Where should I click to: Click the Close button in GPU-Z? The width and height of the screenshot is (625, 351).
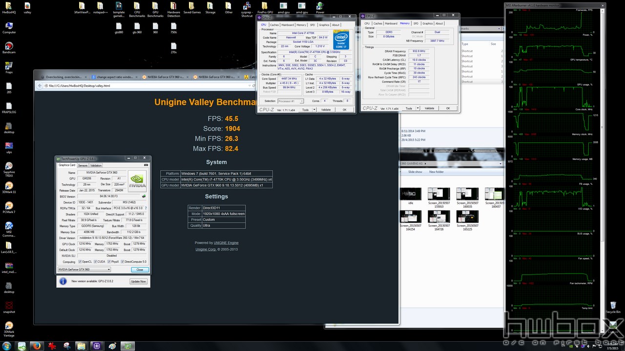coord(140,269)
